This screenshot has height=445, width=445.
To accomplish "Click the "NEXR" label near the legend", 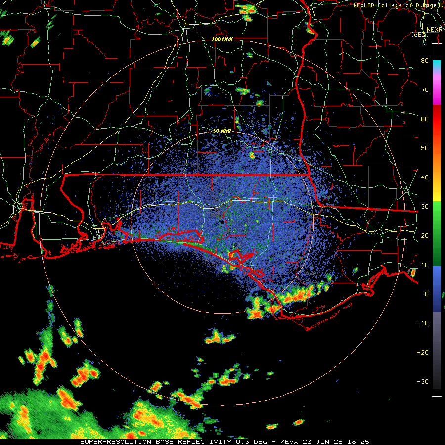I will pos(435,30).
